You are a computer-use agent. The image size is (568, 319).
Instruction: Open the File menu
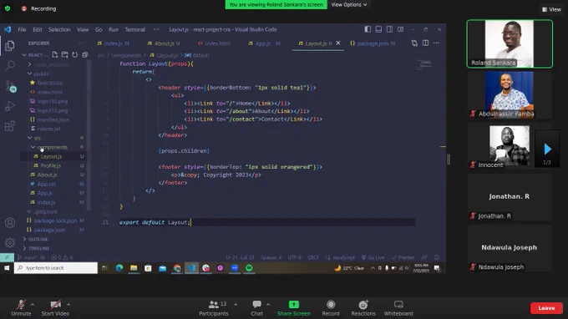(22, 29)
